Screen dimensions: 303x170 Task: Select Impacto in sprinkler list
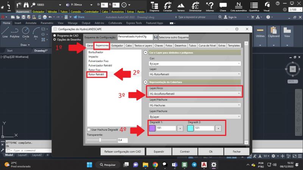pyautogui.click(x=93, y=57)
